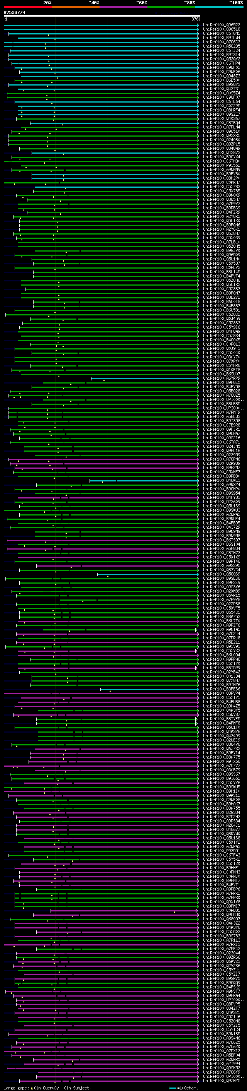Select the AV536774 query label
The image size is (247, 1091).
tap(14, 13)
